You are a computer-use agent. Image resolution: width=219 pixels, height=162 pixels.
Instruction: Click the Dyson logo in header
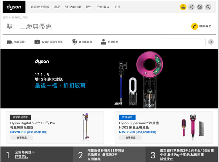(x=12, y=7)
